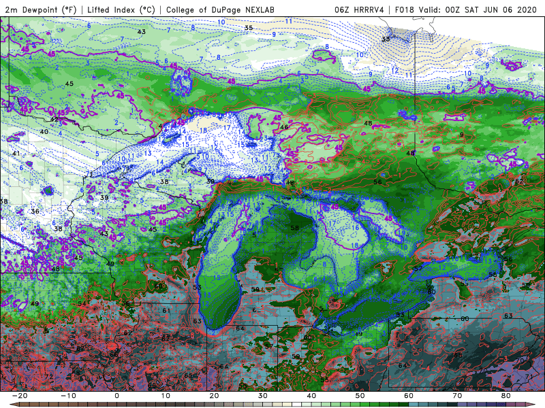Click the black '46' dewpoint value on the map

[x=284, y=127]
